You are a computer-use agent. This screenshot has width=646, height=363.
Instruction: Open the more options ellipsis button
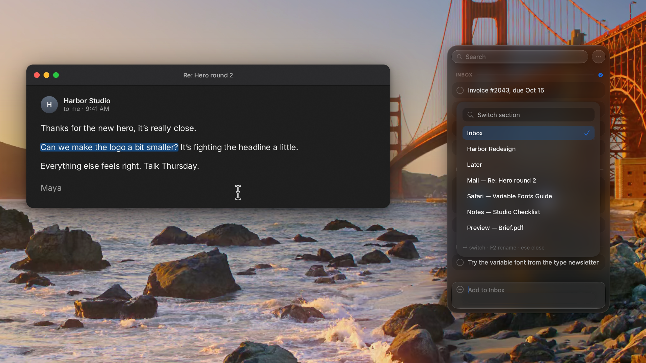tap(598, 57)
